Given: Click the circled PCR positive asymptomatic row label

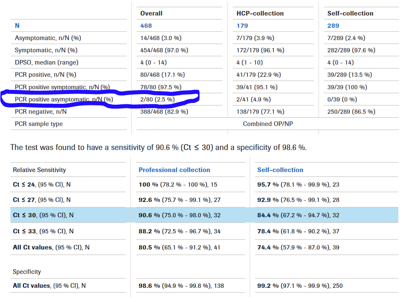Looking at the screenshot, I should (x=64, y=100).
